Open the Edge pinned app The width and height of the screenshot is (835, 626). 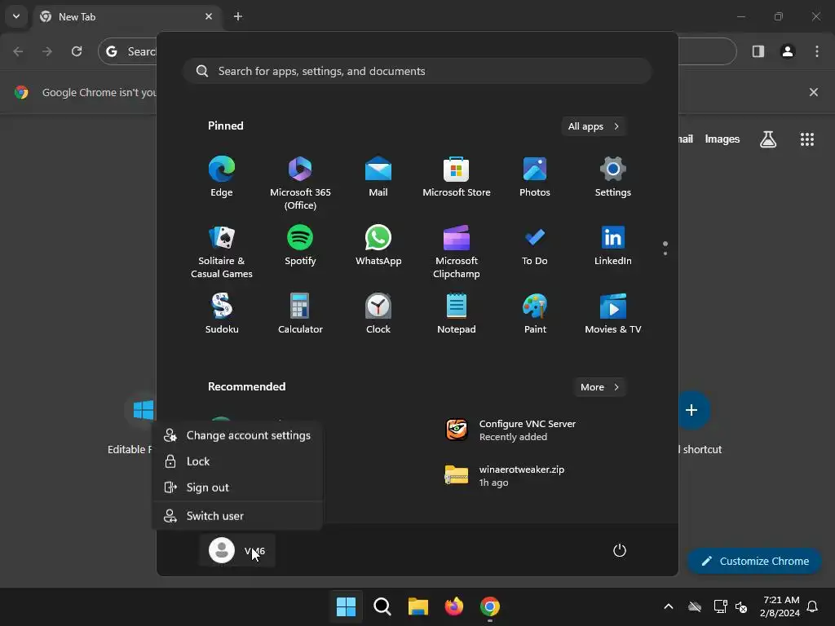click(x=222, y=177)
